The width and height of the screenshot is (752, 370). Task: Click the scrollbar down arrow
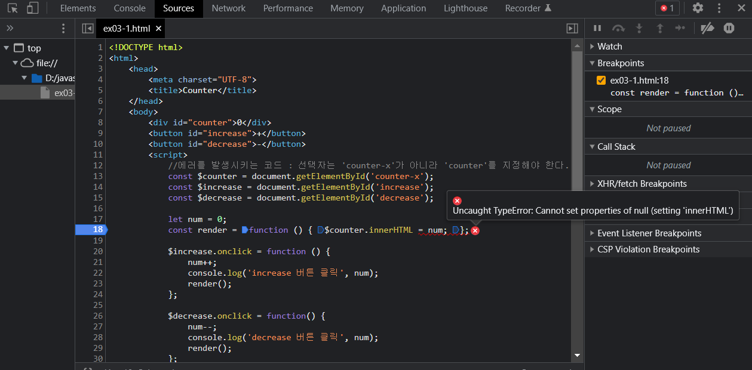[x=577, y=354]
